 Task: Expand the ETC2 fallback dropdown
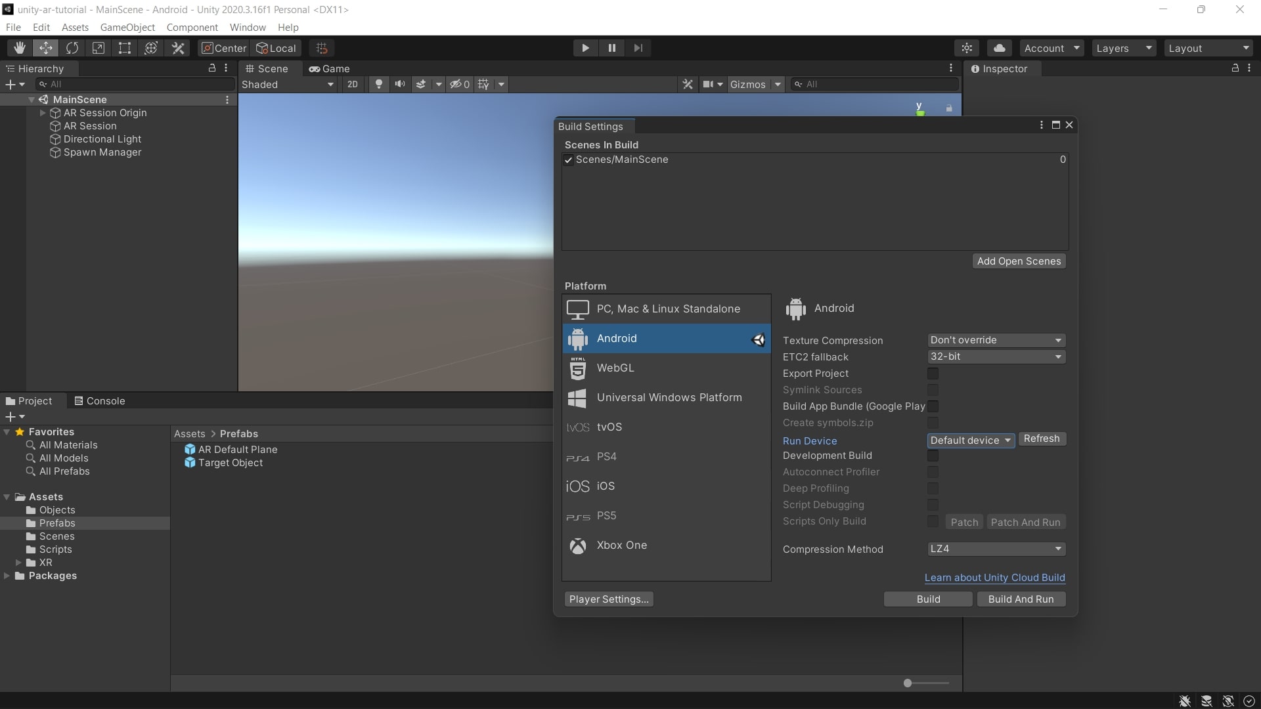(x=994, y=356)
